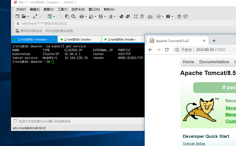Click the browser Back arrow
This screenshot has width=236, height=146.
[150, 50]
